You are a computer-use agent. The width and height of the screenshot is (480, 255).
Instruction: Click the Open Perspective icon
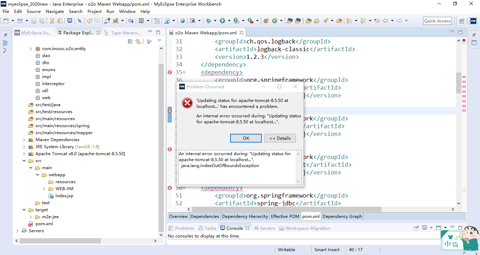click(462, 21)
